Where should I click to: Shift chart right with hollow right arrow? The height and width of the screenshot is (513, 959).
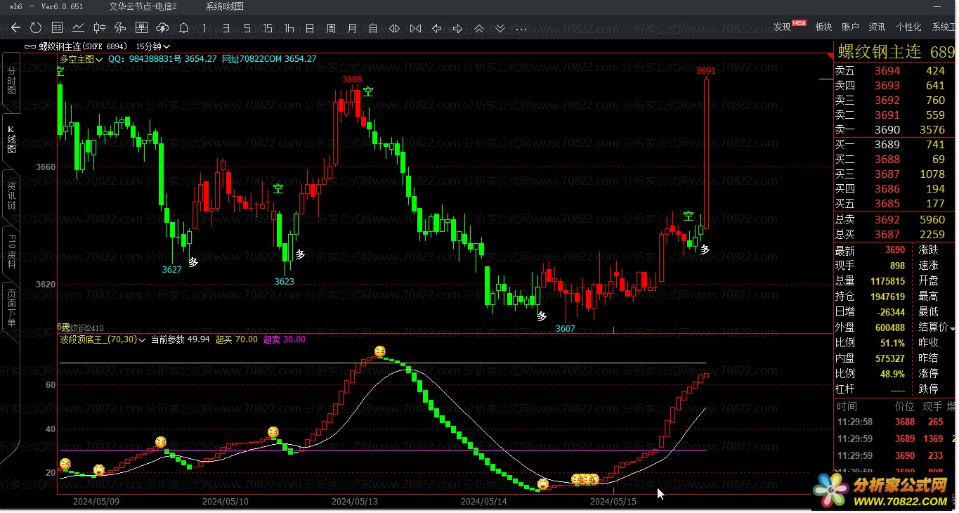click(x=457, y=28)
